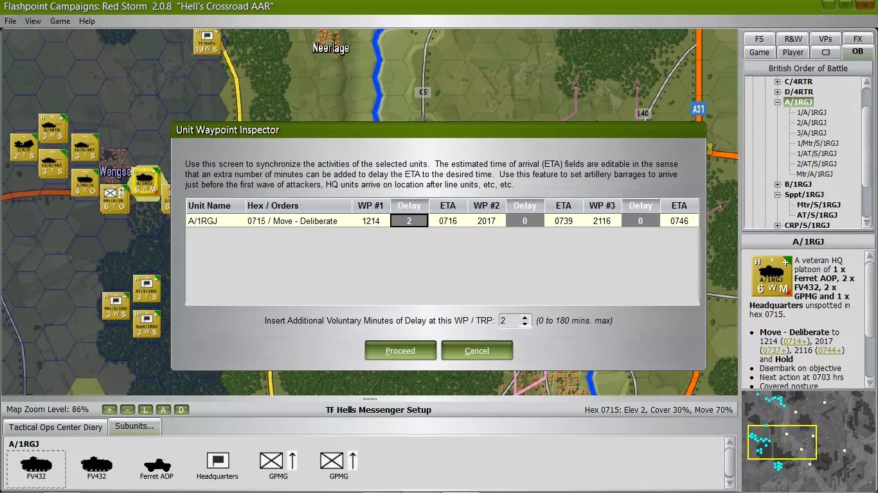Open the Tactical Ops Center Diary tab
The height and width of the screenshot is (493, 878).
tap(56, 428)
